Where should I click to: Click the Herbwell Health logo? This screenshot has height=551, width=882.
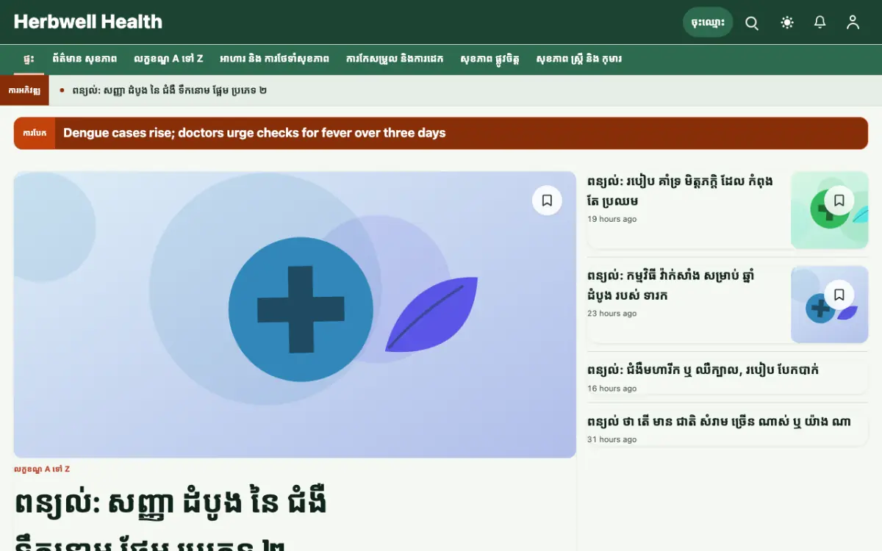point(88,22)
